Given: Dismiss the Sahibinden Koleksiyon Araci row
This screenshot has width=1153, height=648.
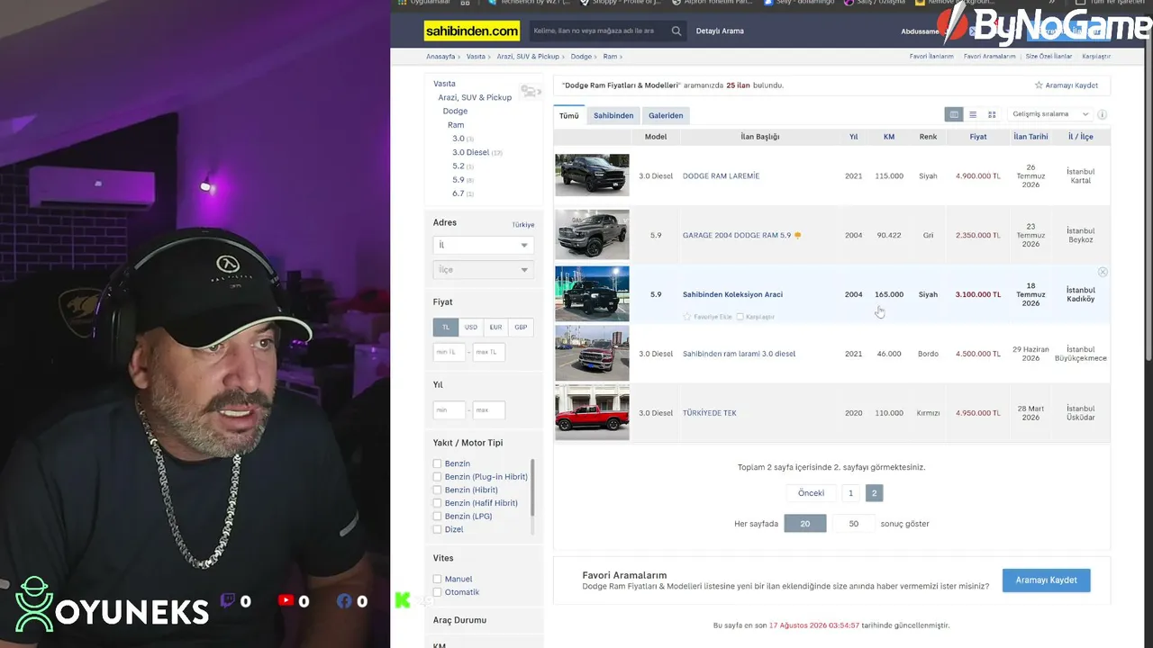Looking at the screenshot, I should coord(1103,272).
